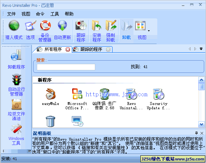Click program list scrollbar thumb

pyautogui.click(x=202, y=87)
